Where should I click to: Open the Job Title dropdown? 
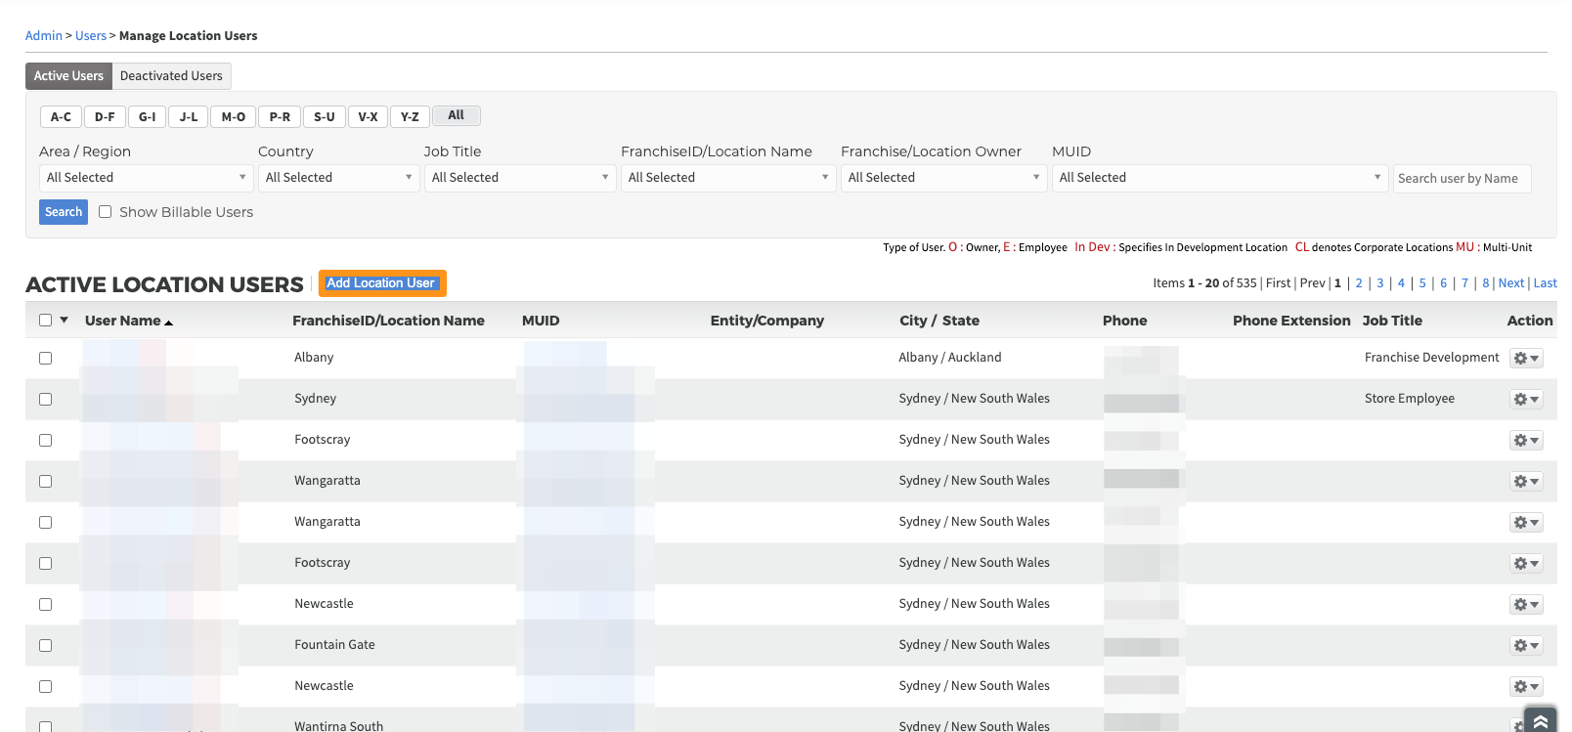click(520, 178)
